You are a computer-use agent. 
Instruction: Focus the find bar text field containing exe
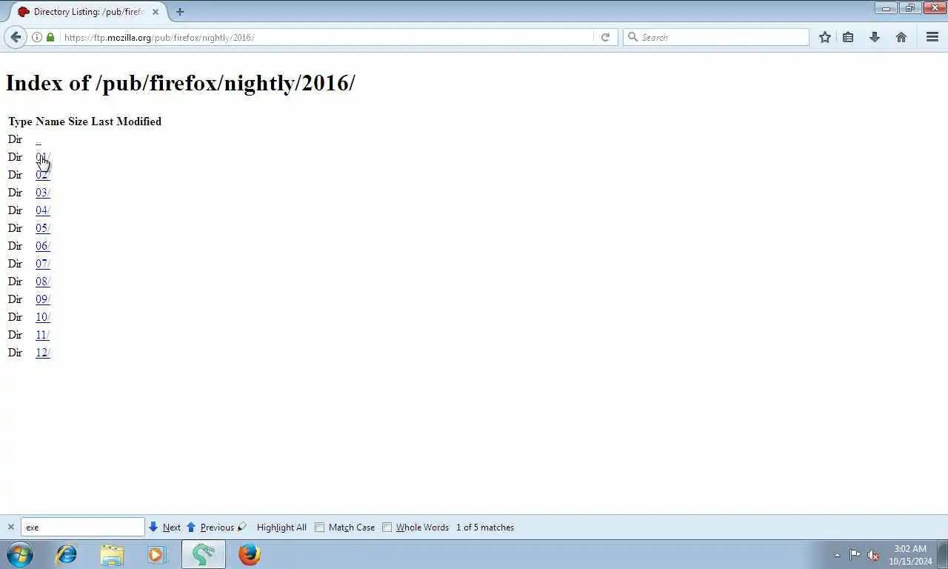pyautogui.click(x=82, y=528)
